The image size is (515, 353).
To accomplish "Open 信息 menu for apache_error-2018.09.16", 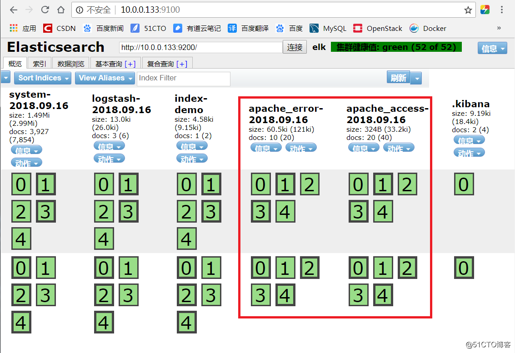I will coord(266,148).
